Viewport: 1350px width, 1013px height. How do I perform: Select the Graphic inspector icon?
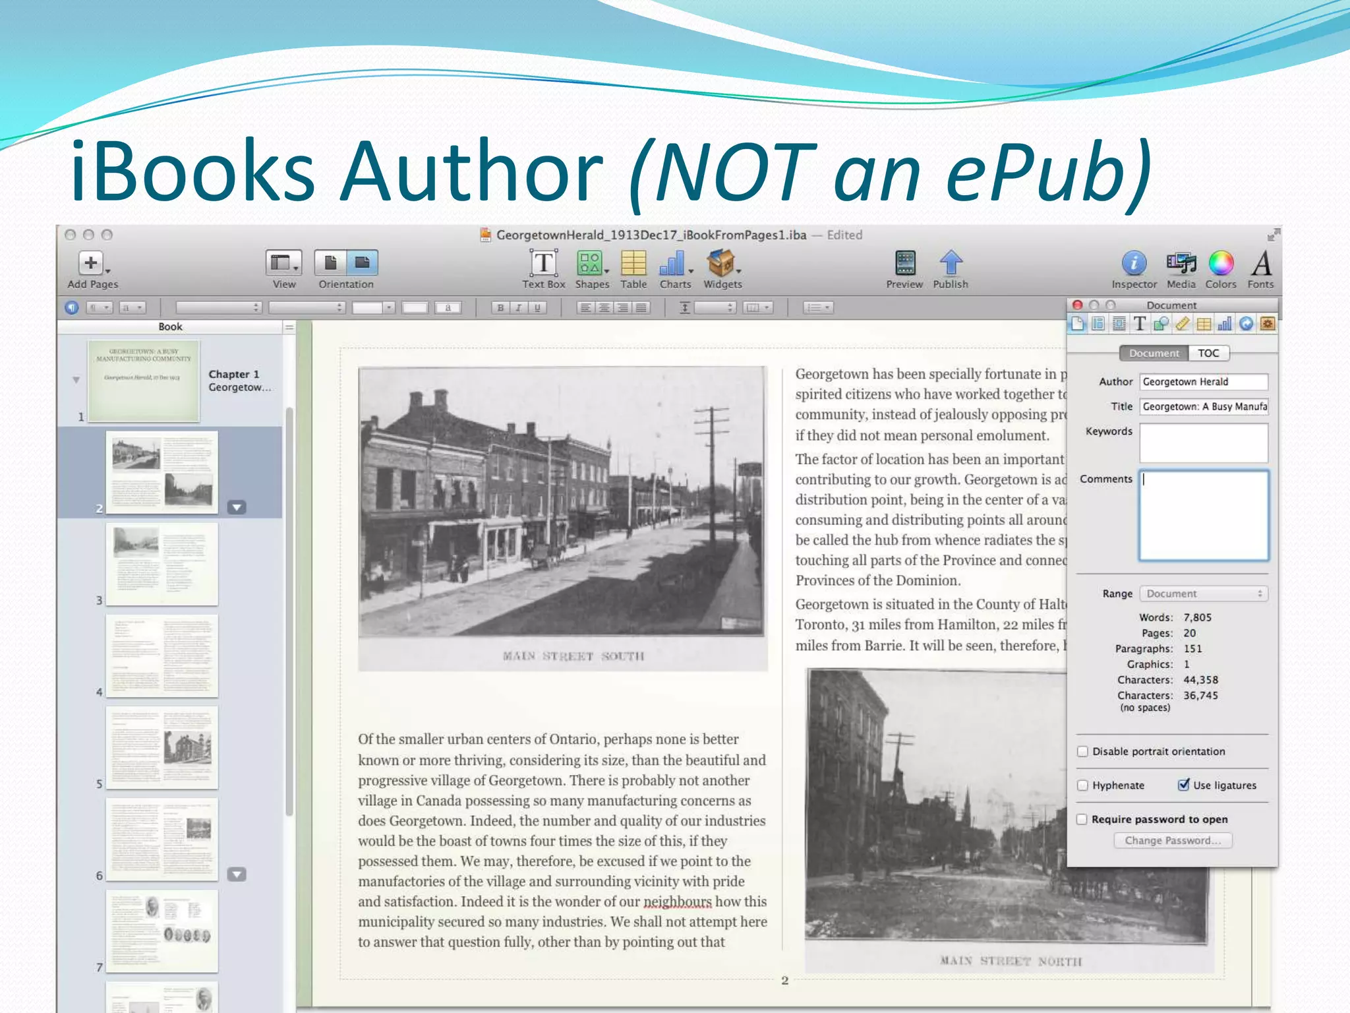[x=1161, y=324]
